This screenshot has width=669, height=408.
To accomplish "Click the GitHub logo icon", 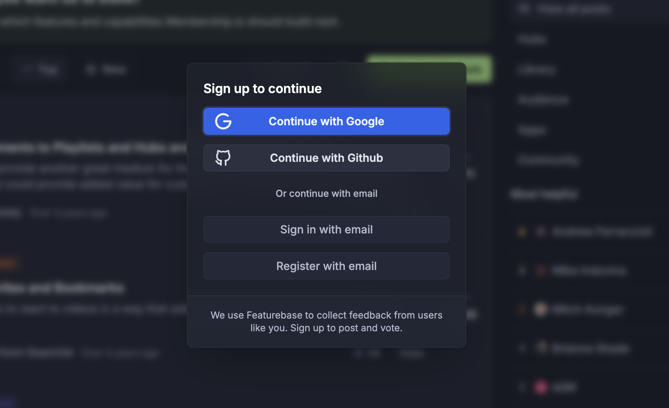I will (x=223, y=158).
